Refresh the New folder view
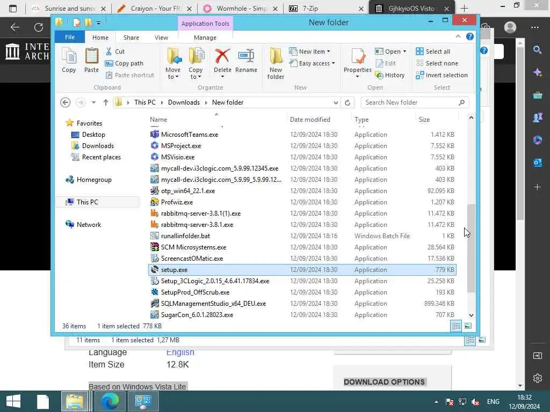The image size is (550, 412). point(348,102)
